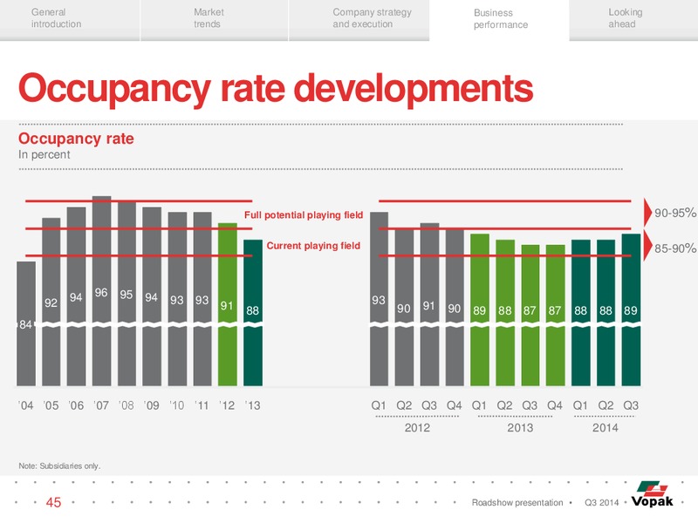Screen dimensions: 698x523
Task: Click the 2012 Q2 bar showing 90
Action: coord(404,307)
